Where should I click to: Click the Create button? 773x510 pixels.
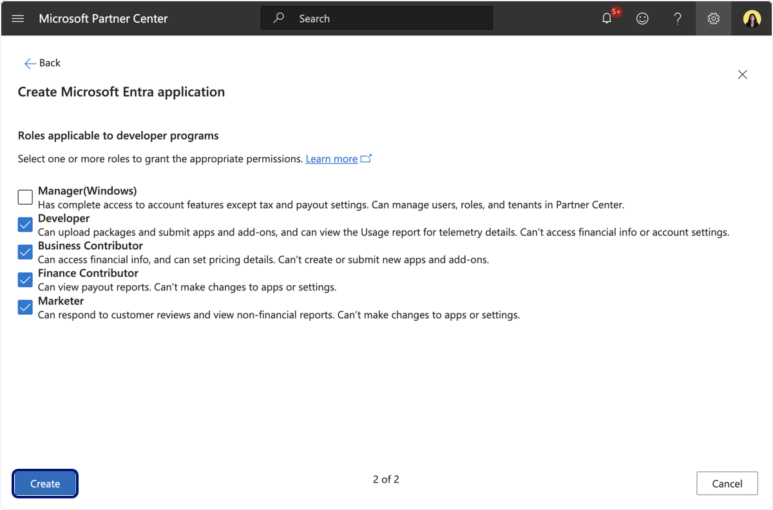coord(45,484)
